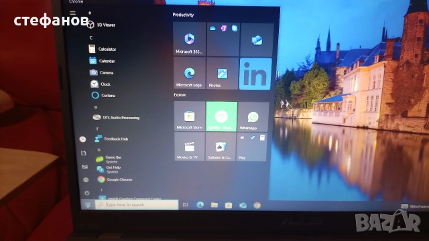Open the Outlook mail tile
This screenshot has width=429, height=241.
(x=257, y=40)
